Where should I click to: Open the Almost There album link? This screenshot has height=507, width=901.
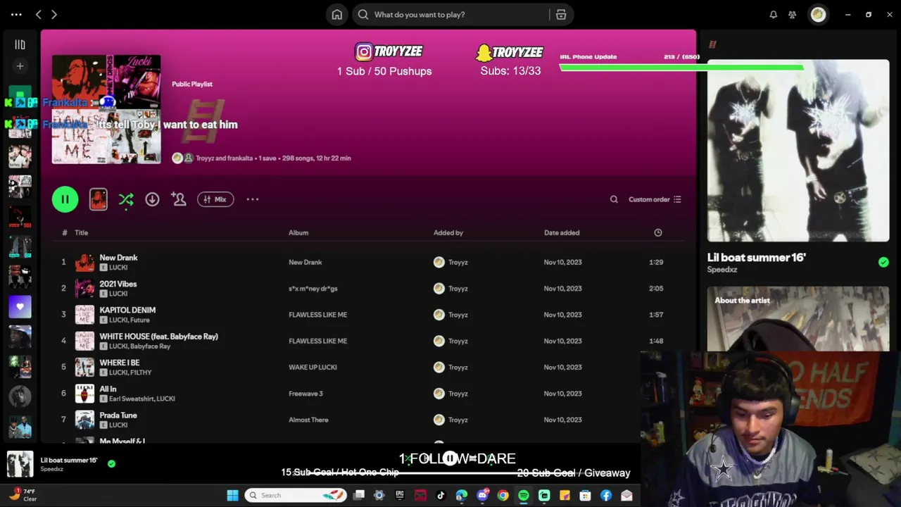click(308, 420)
